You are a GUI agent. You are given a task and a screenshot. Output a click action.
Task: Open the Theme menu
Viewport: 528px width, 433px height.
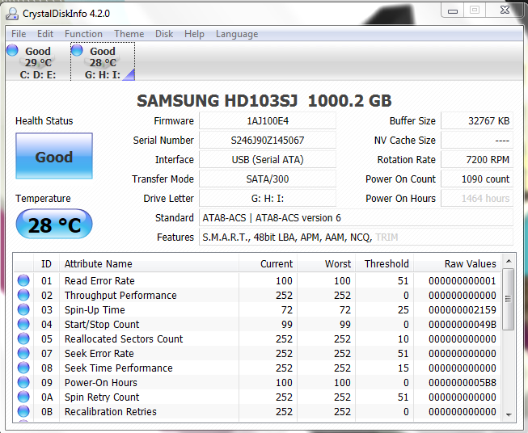coord(129,34)
